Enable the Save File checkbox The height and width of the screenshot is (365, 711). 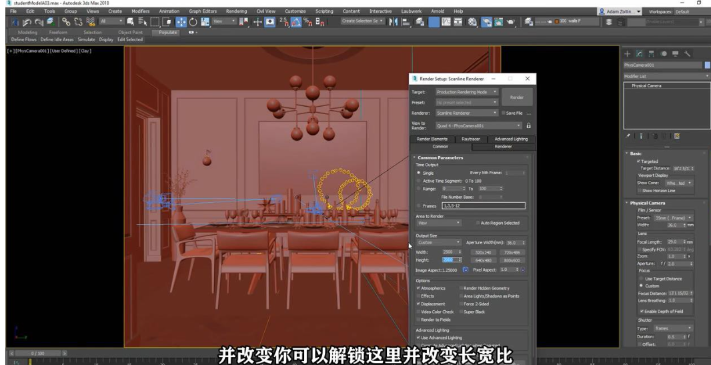pyautogui.click(x=504, y=113)
